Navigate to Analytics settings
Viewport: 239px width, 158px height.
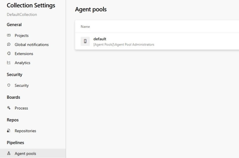(22, 63)
